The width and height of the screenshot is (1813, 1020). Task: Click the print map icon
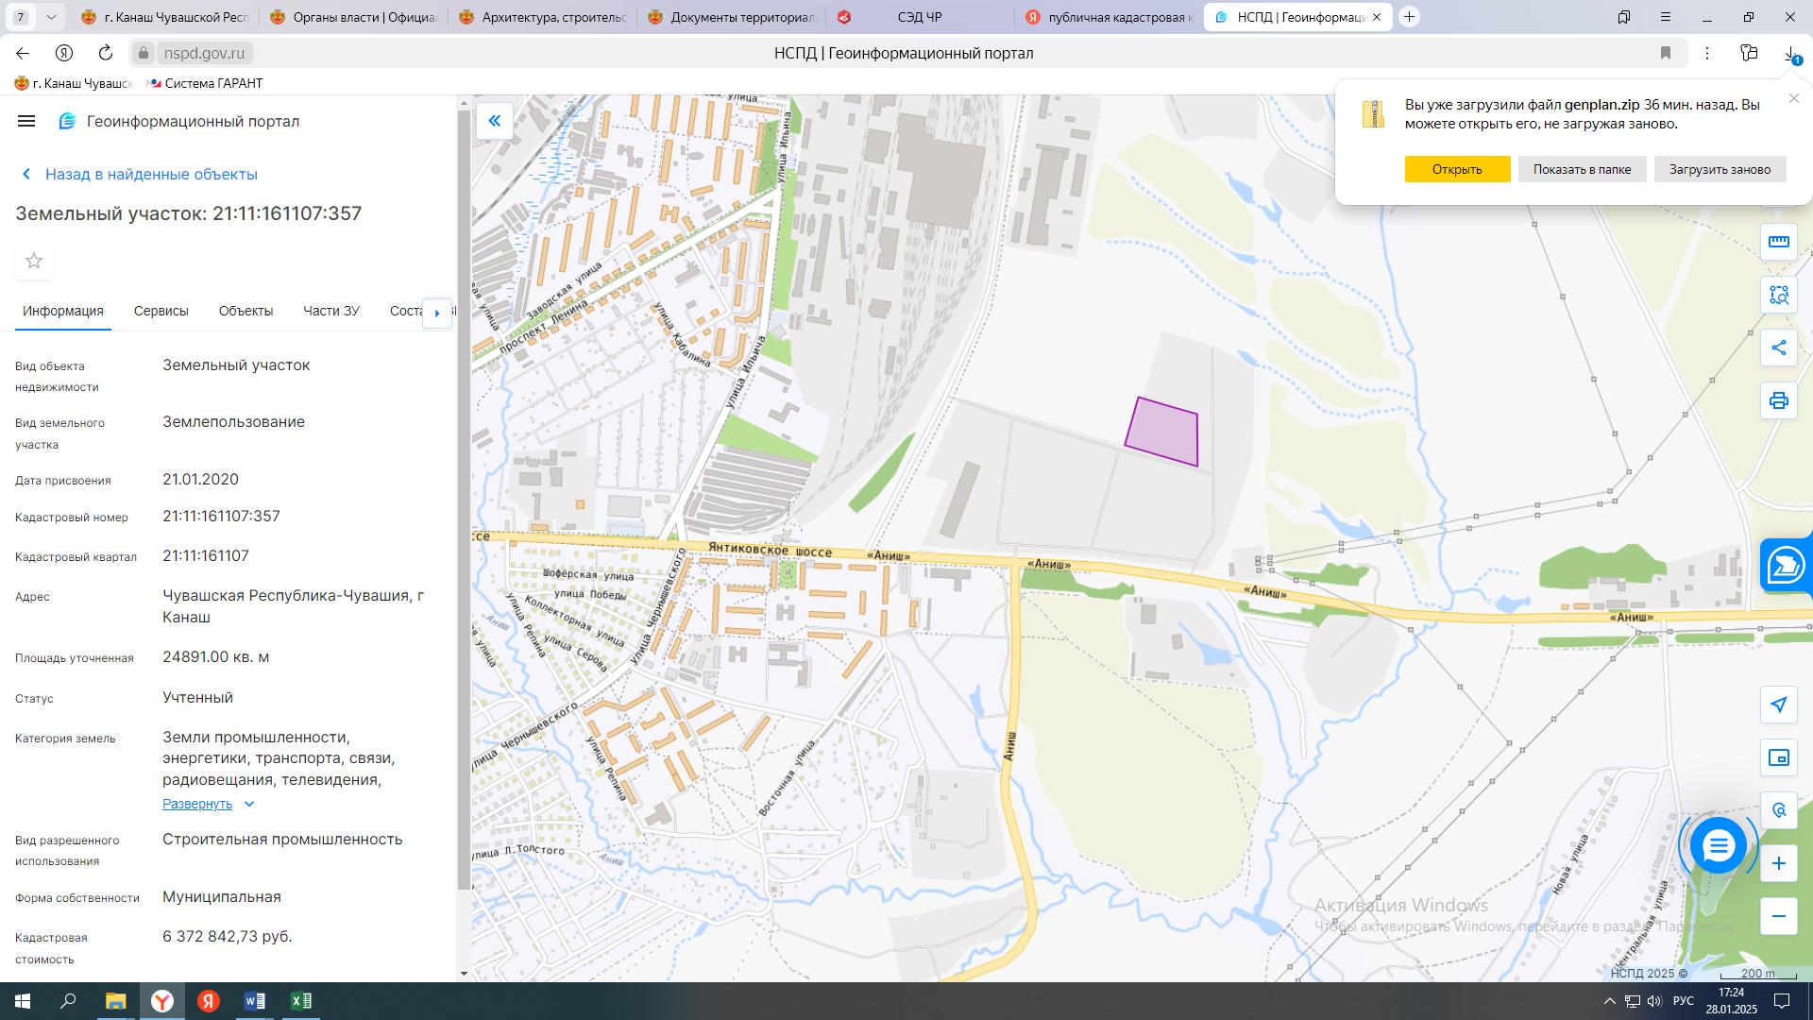[x=1779, y=400]
